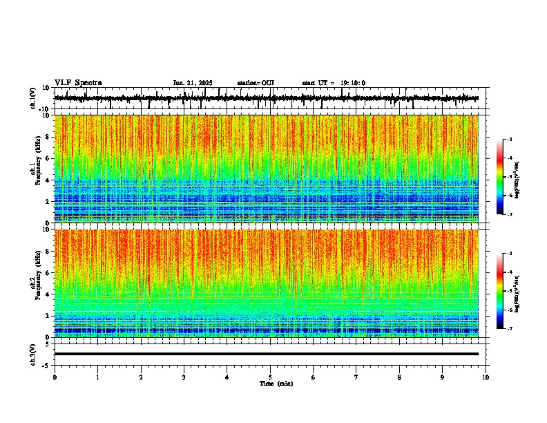Click the ch.3 flat black voltage trace
The height and width of the screenshot is (423, 547).
click(x=267, y=354)
